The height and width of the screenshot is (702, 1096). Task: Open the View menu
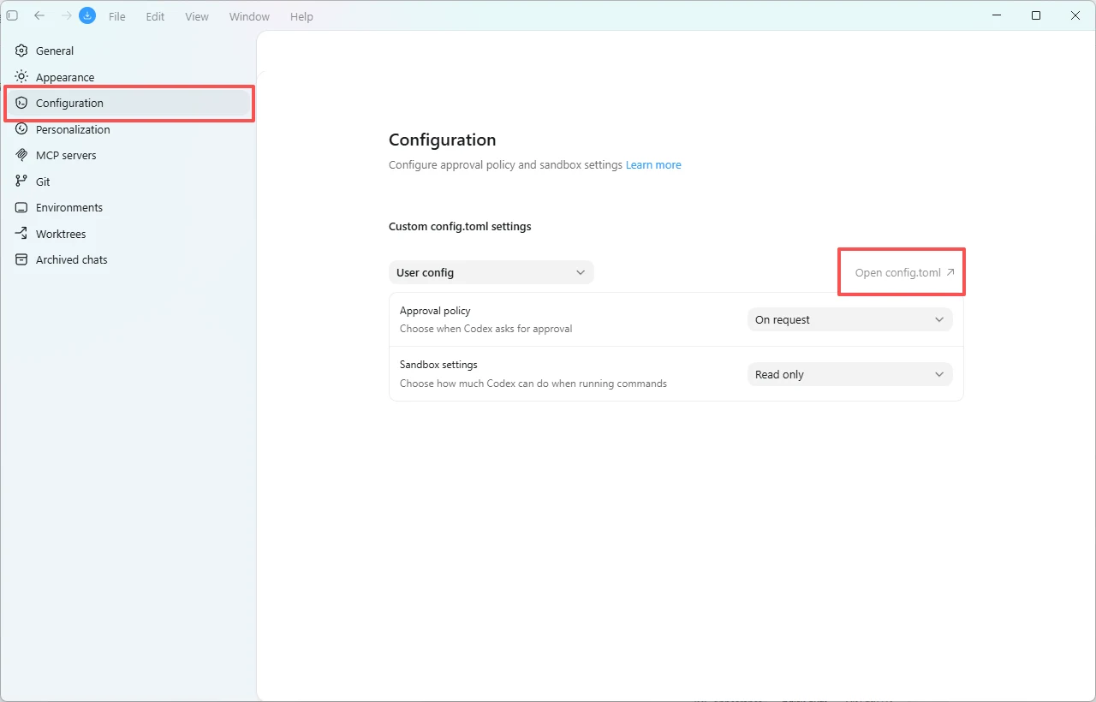click(x=197, y=16)
